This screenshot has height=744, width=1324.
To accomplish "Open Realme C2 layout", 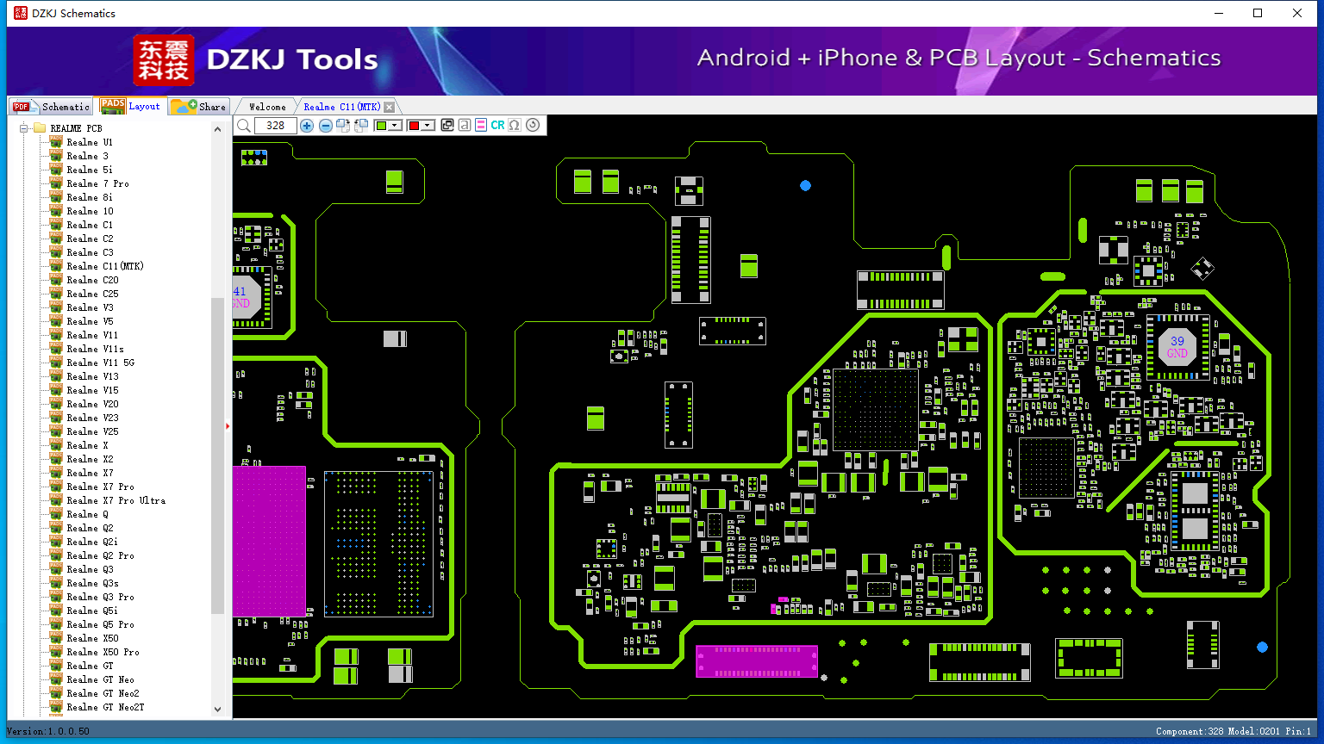I will point(90,239).
